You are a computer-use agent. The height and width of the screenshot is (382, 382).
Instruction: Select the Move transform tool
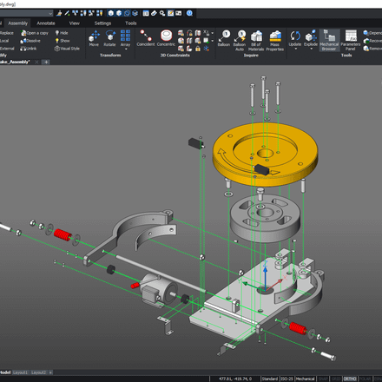(x=94, y=38)
